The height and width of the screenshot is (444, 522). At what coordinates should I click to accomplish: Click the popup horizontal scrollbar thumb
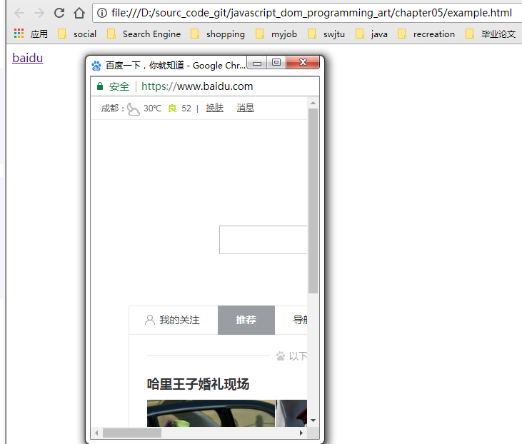(x=132, y=433)
